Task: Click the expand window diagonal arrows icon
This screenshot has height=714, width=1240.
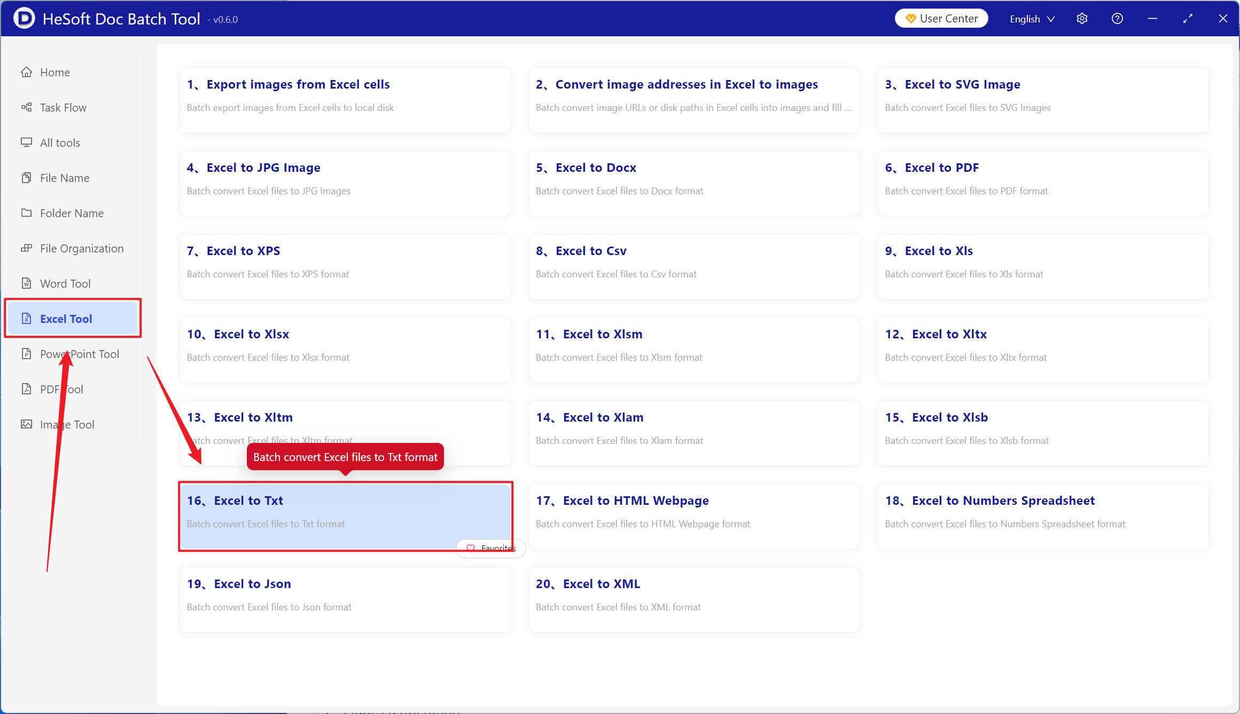Action: tap(1188, 19)
